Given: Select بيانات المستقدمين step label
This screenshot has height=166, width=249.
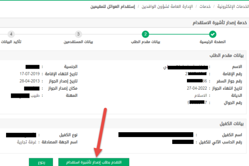Looking at the screenshot, I should tap(78, 42).
